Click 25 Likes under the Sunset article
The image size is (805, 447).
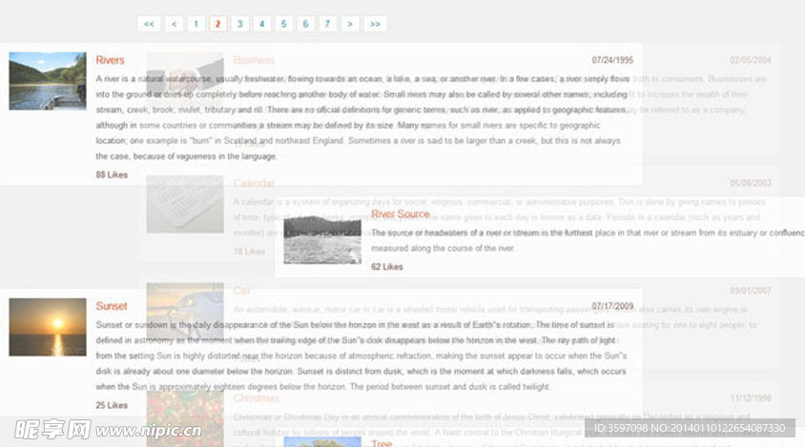pos(112,405)
